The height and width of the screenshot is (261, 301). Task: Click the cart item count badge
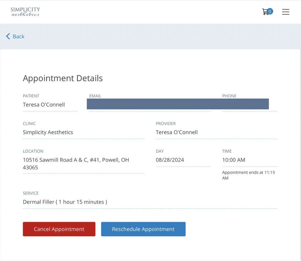270,11
